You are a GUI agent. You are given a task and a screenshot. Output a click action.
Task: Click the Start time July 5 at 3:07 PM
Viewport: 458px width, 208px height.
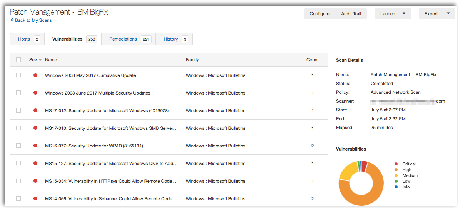[x=388, y=110]
